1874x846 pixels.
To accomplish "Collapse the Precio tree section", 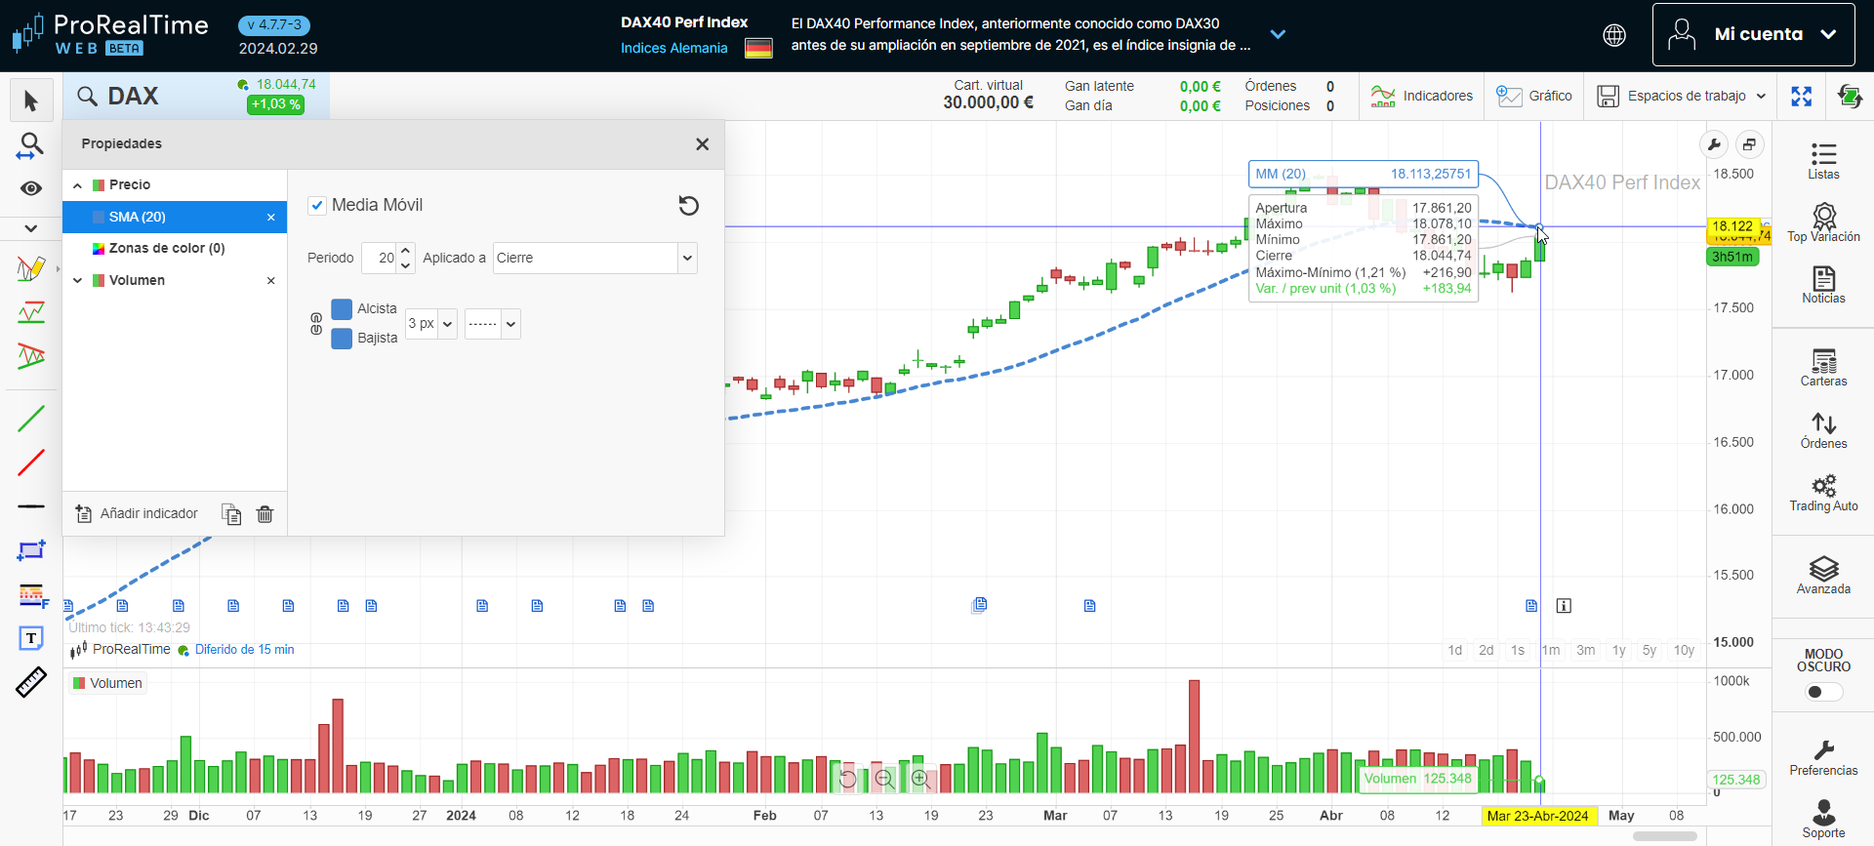I will pos(78,185).
